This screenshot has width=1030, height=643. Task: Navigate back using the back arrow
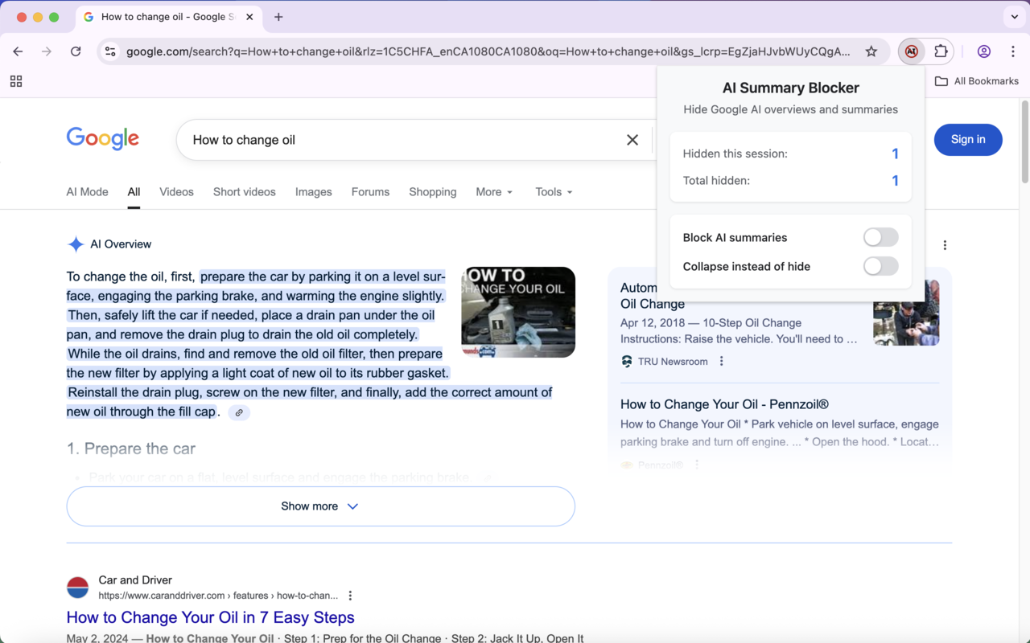pyautogui.click(x=18, y=51)
